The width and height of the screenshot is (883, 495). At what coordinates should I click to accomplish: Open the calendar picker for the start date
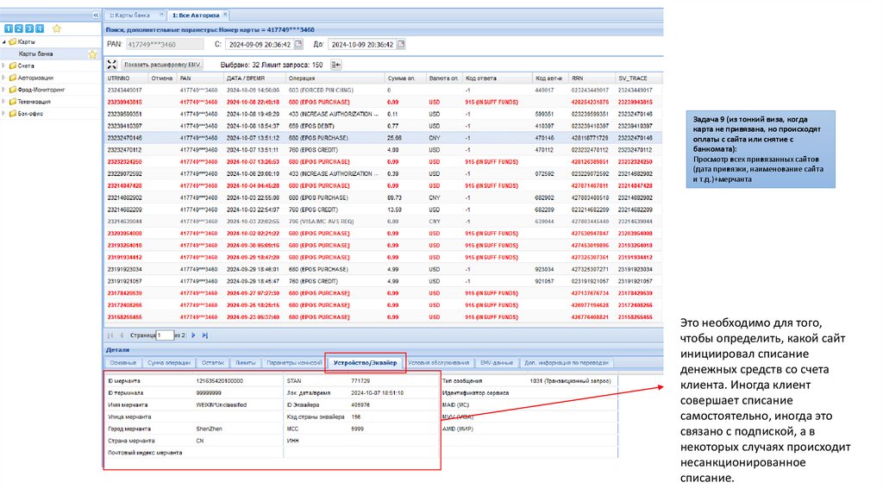(298, 44)
